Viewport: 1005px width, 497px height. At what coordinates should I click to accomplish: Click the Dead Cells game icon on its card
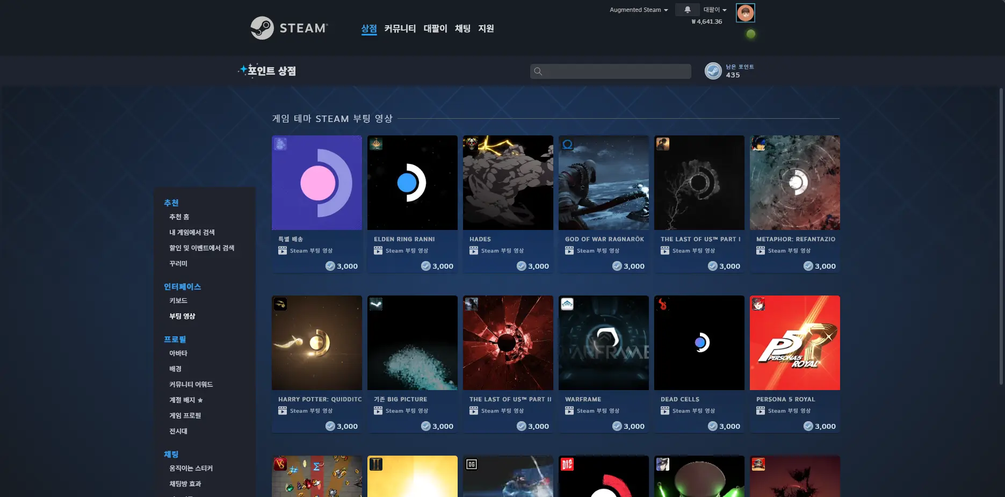click(663, 304)
